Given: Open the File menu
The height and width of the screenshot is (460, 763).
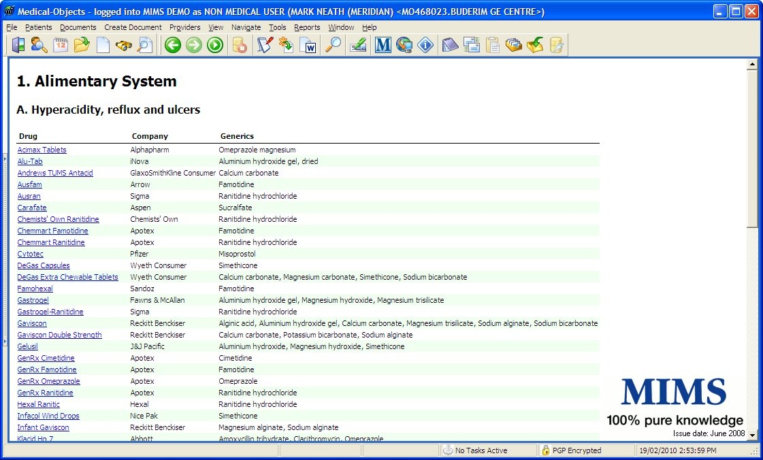Looking at the screenshot, I should tap(12, 27).
